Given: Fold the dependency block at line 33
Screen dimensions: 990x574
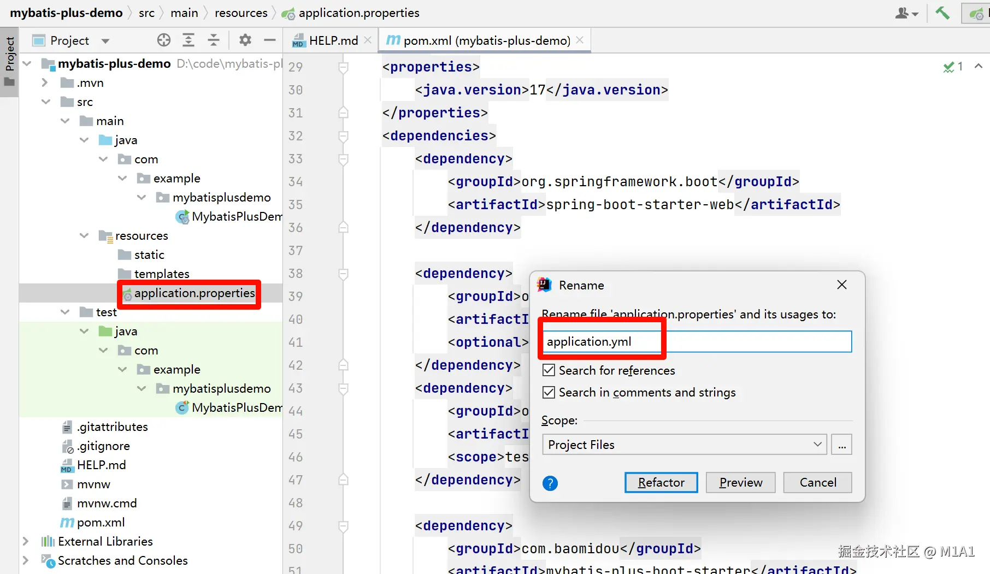Looking at the screenshot, I should [343, 159].
